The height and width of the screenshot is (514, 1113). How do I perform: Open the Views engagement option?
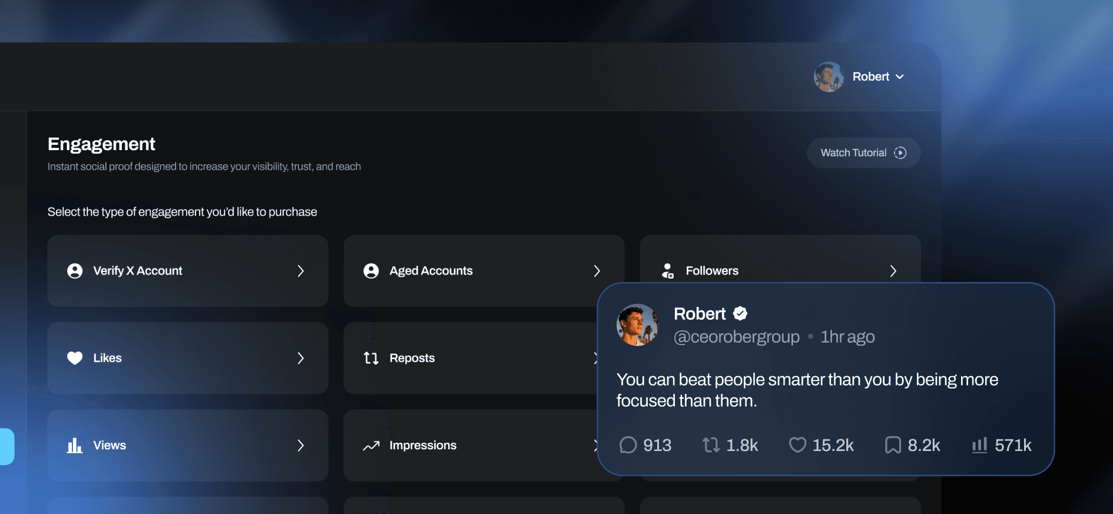coord(187,445)
